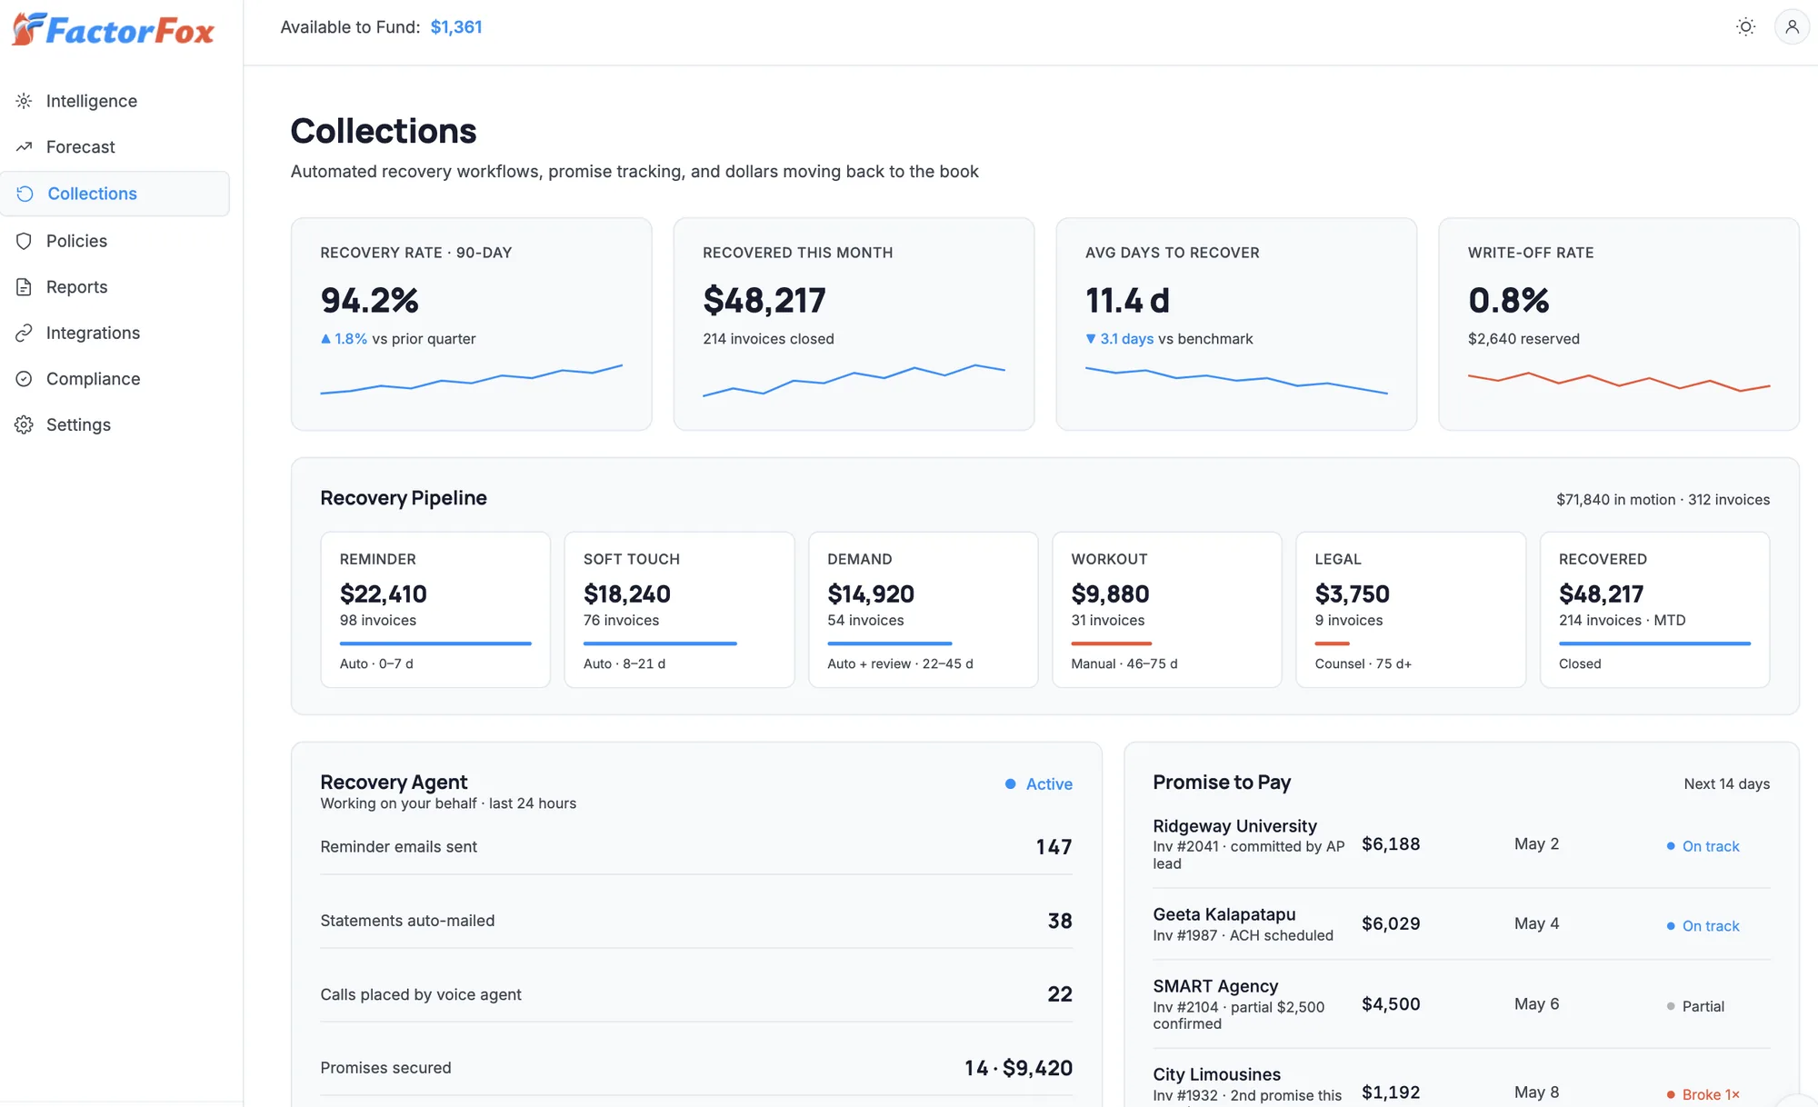Select the Ridgeway University promise row
The height and width of the screenshot is (1107, 1818).
pos(1462,844)
